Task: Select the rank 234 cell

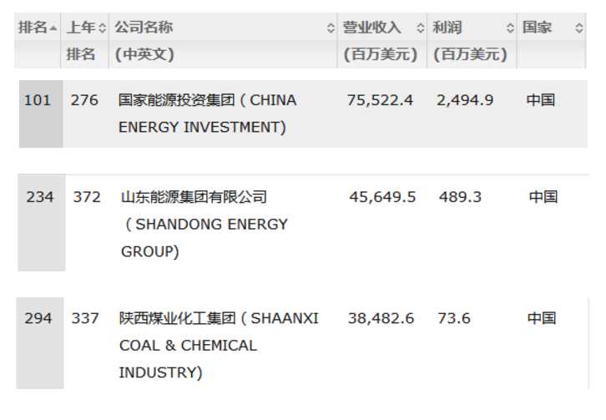Action: click(39, 197)
